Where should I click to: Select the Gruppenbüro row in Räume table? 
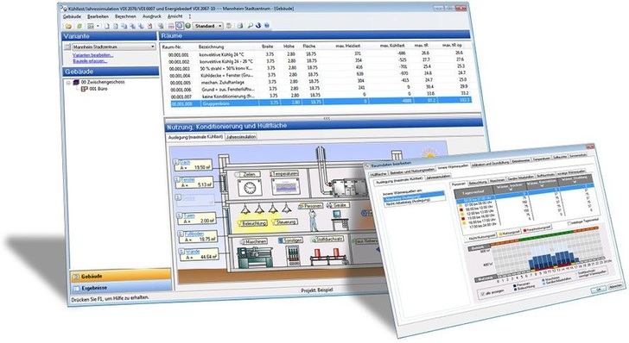[321, 103]
